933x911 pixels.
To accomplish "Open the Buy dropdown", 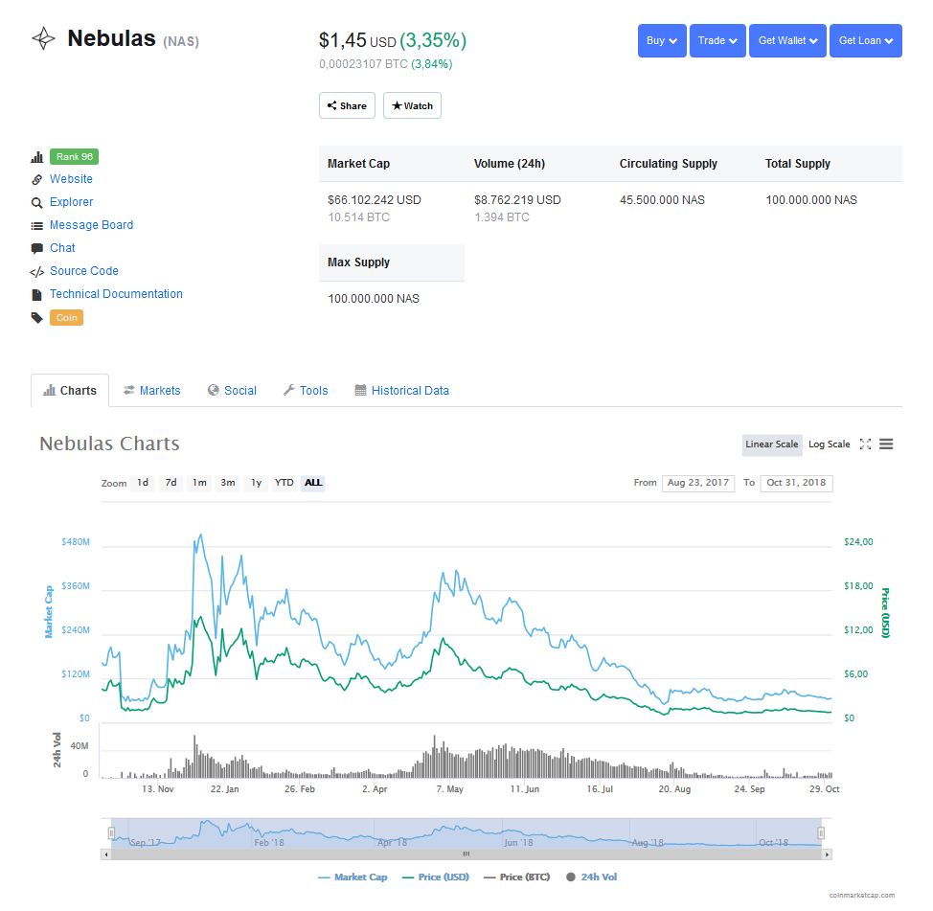I will click(x=662, y=40).
